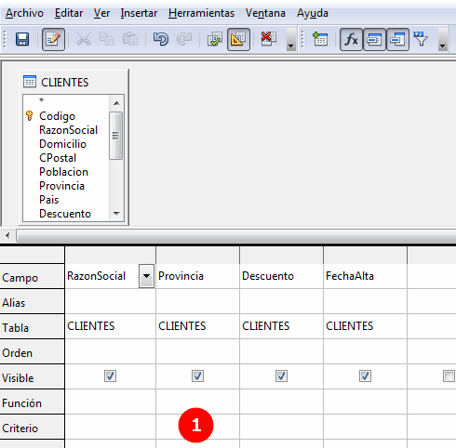
Task: Run the query with the green check icon
Action: (x=215, y=39)
